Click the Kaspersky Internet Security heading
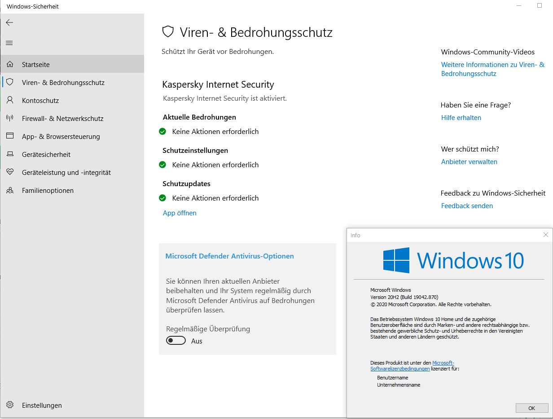553x419 pixels. pyautogui.click(x=218, y=85)
